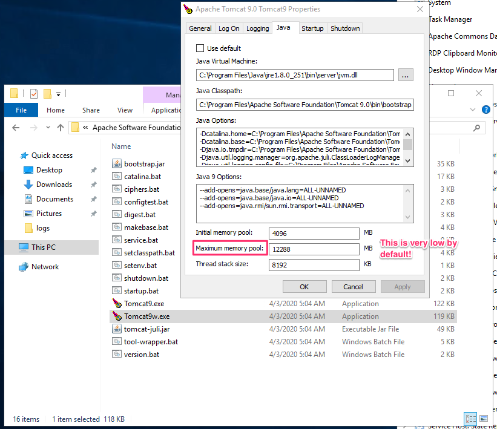Click the browse button next to jvm.dll path
Screen dimensions: 497x429
[x=406, y=75]
